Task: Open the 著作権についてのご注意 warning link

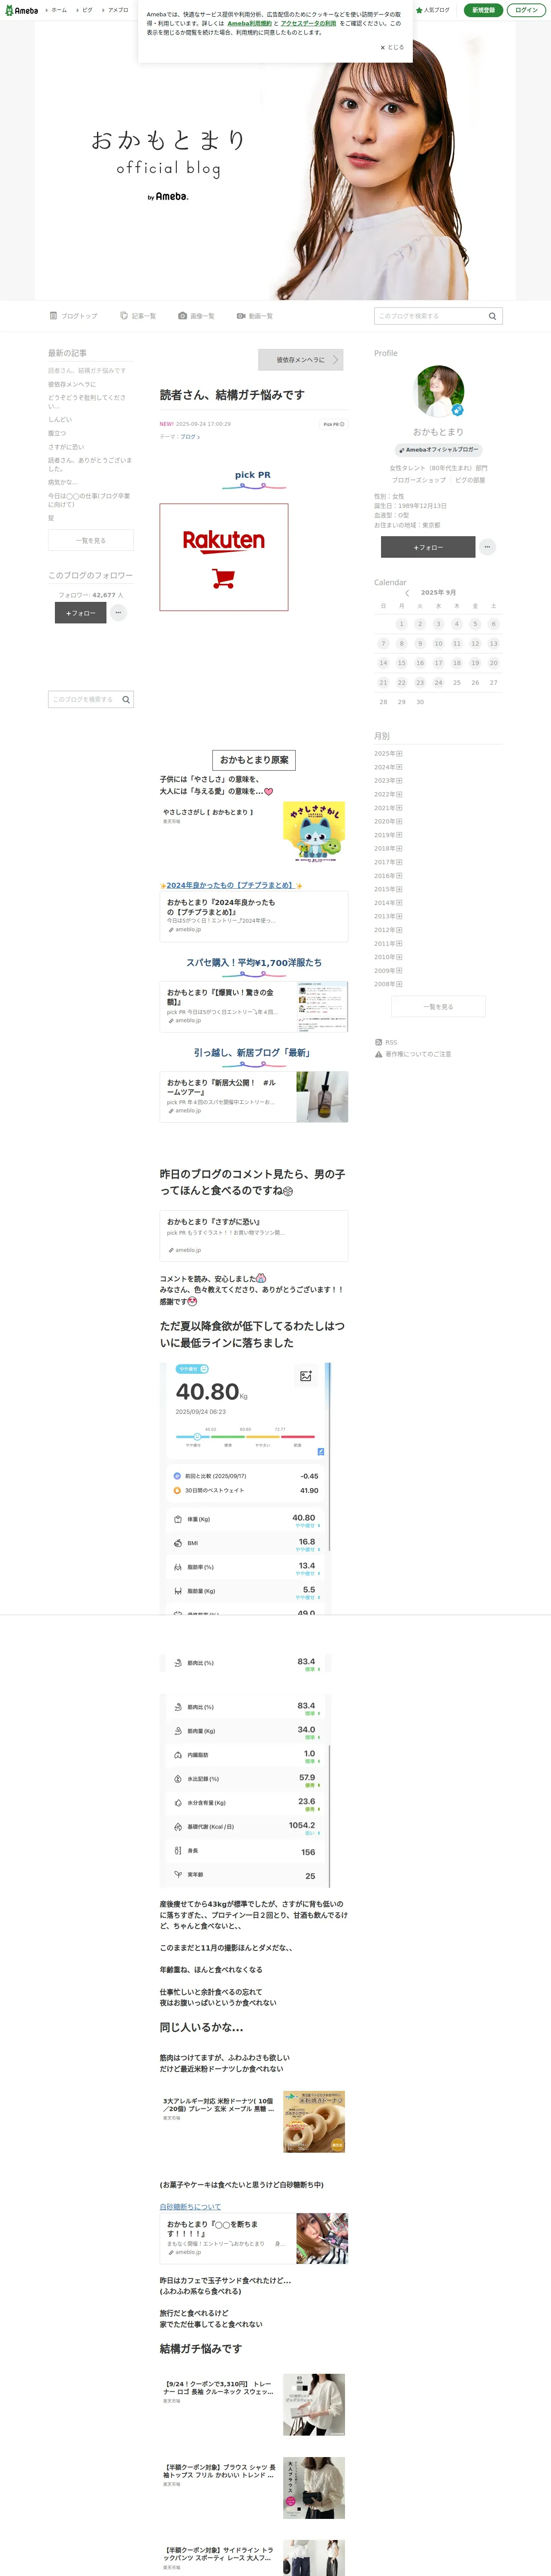Action: pos(413,1054)
